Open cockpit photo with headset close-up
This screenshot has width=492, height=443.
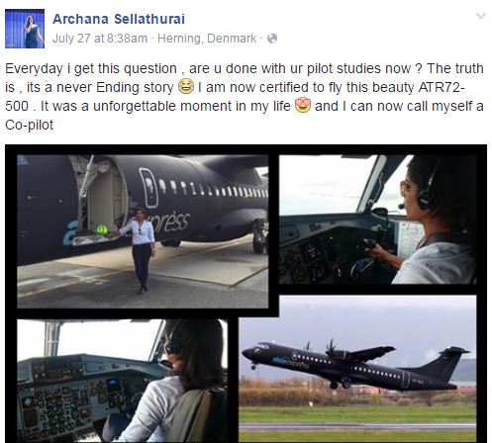coord(377,220)
